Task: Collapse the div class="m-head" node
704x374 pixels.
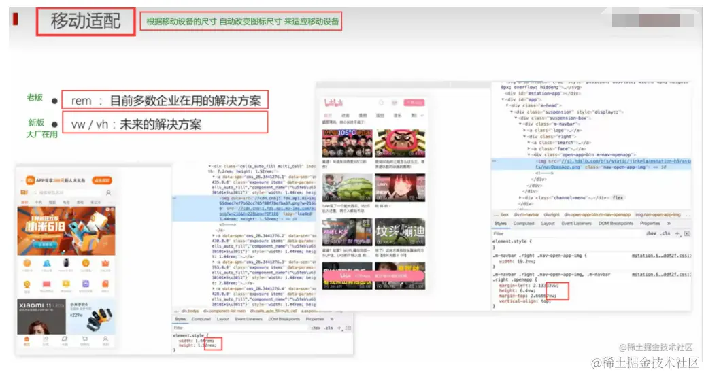Action: point(507,105)
